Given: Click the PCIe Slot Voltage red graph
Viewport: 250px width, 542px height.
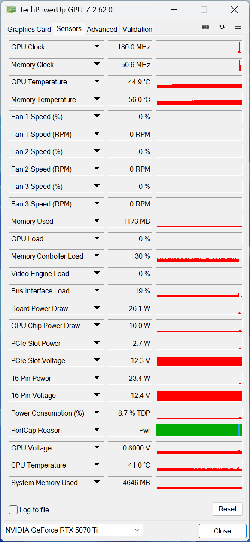Looking at the screenshot, I should (199, 361).
